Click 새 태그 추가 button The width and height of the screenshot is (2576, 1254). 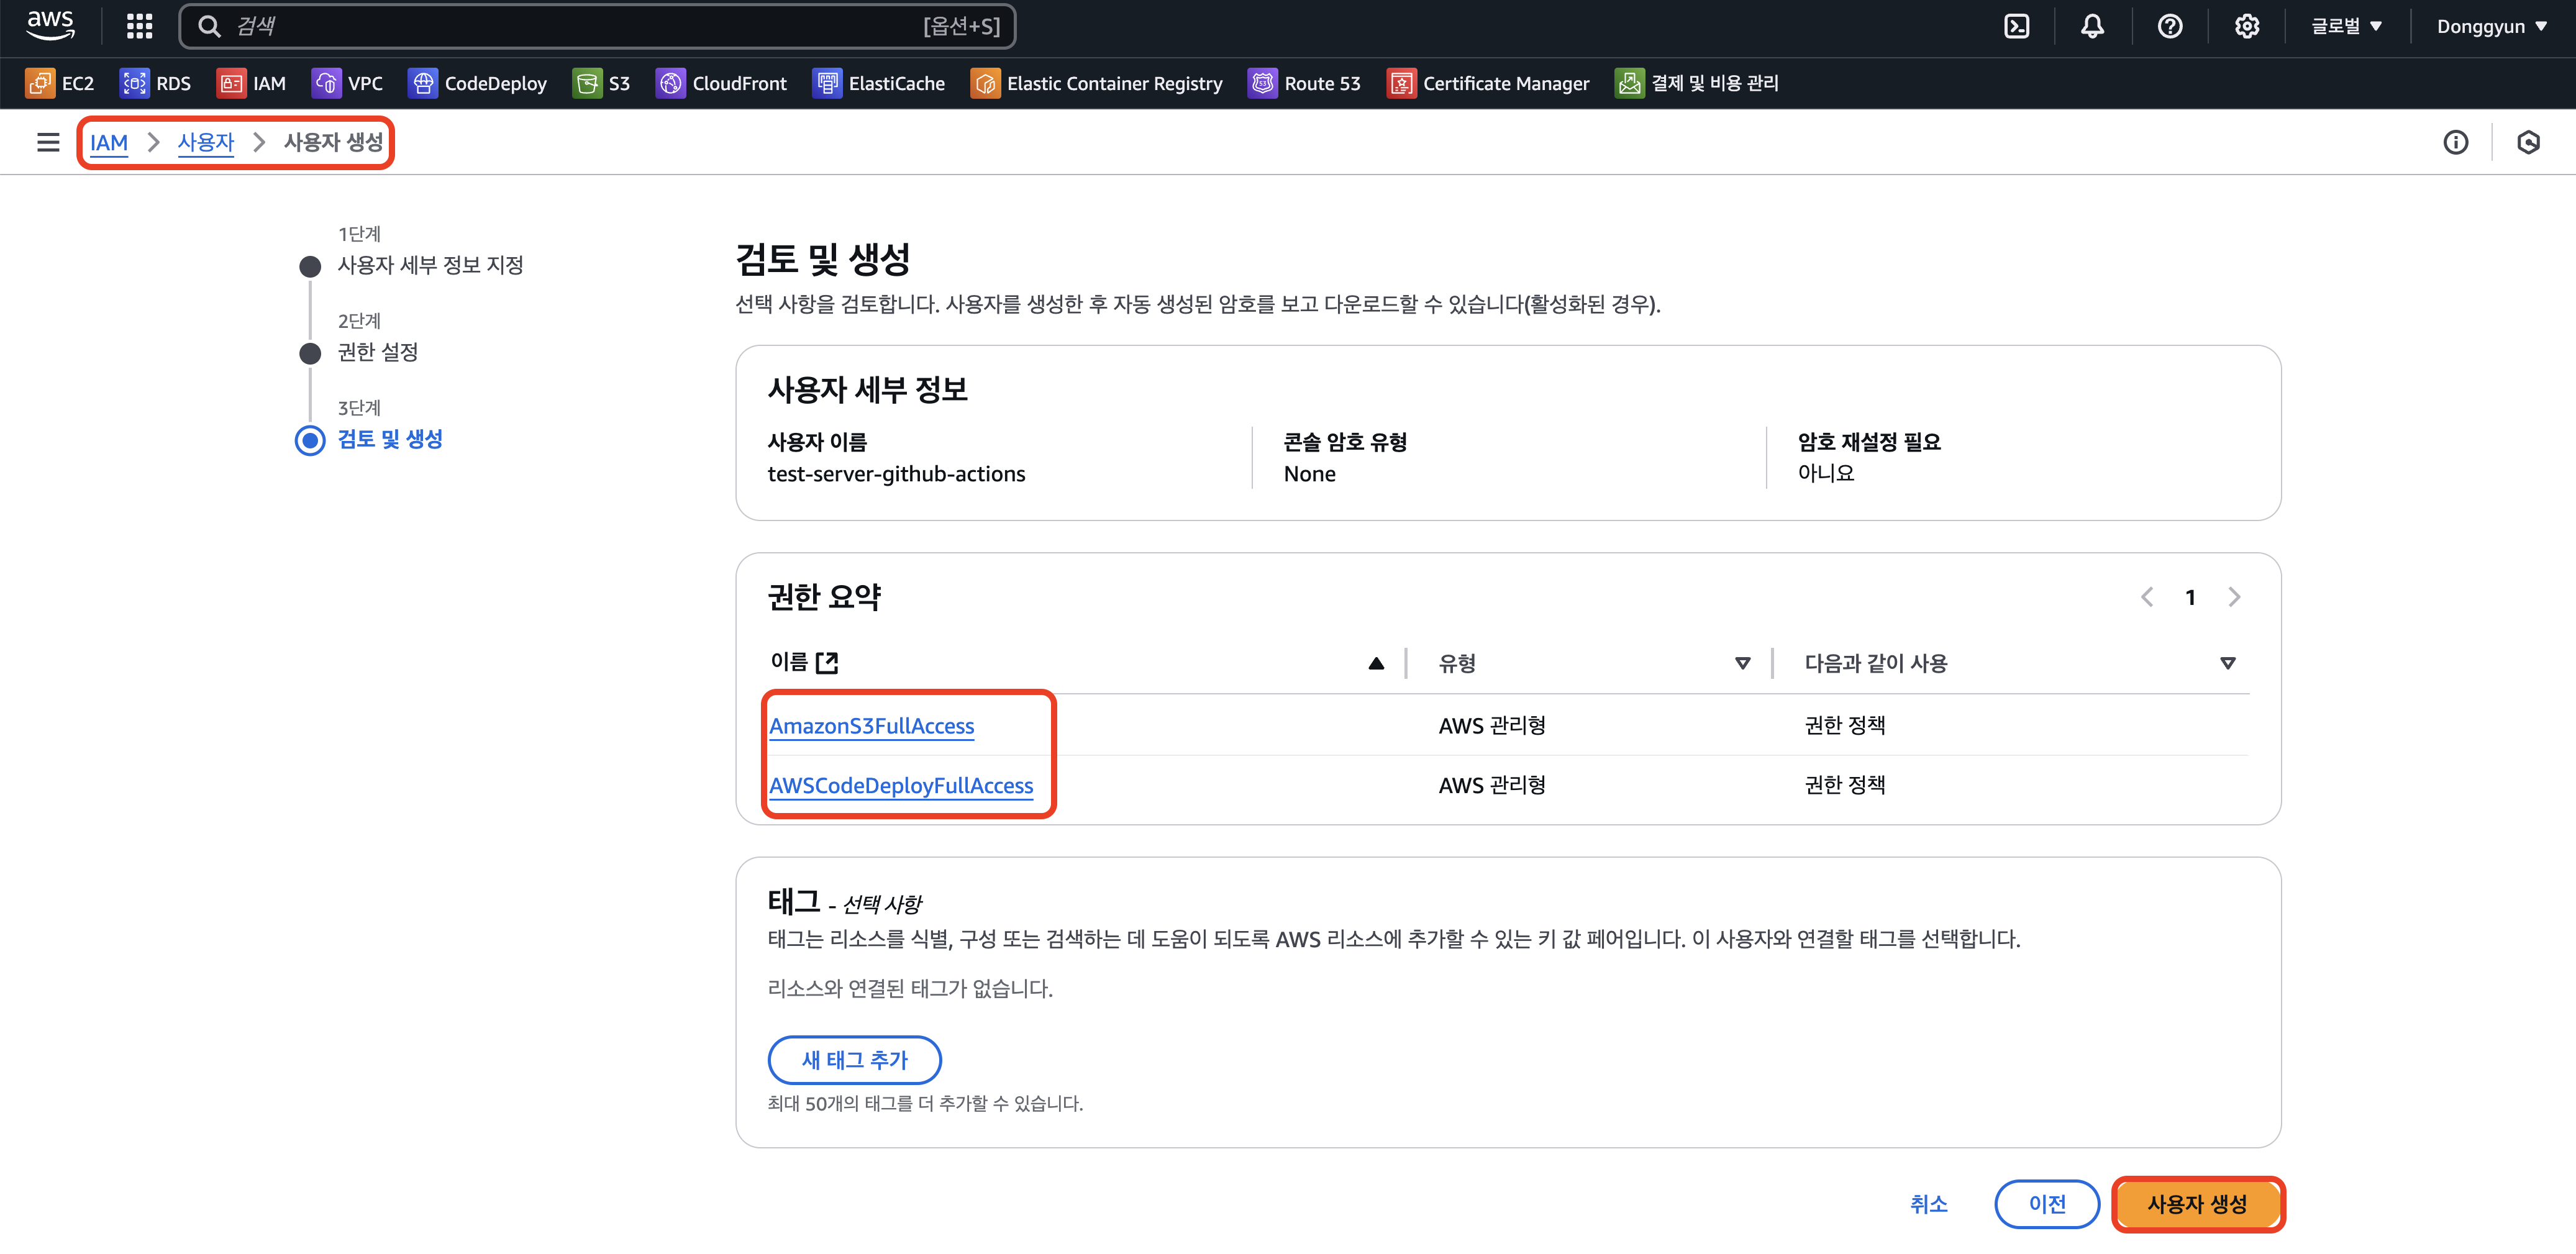pos(854,1060)
